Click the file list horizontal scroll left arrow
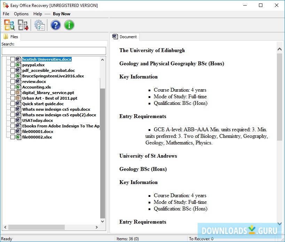The image size is (285, 242). click(5, 227)
